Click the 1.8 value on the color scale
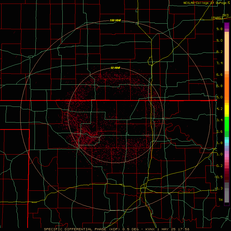Screen dimensions: 231x231 click(x=219, y=143)
